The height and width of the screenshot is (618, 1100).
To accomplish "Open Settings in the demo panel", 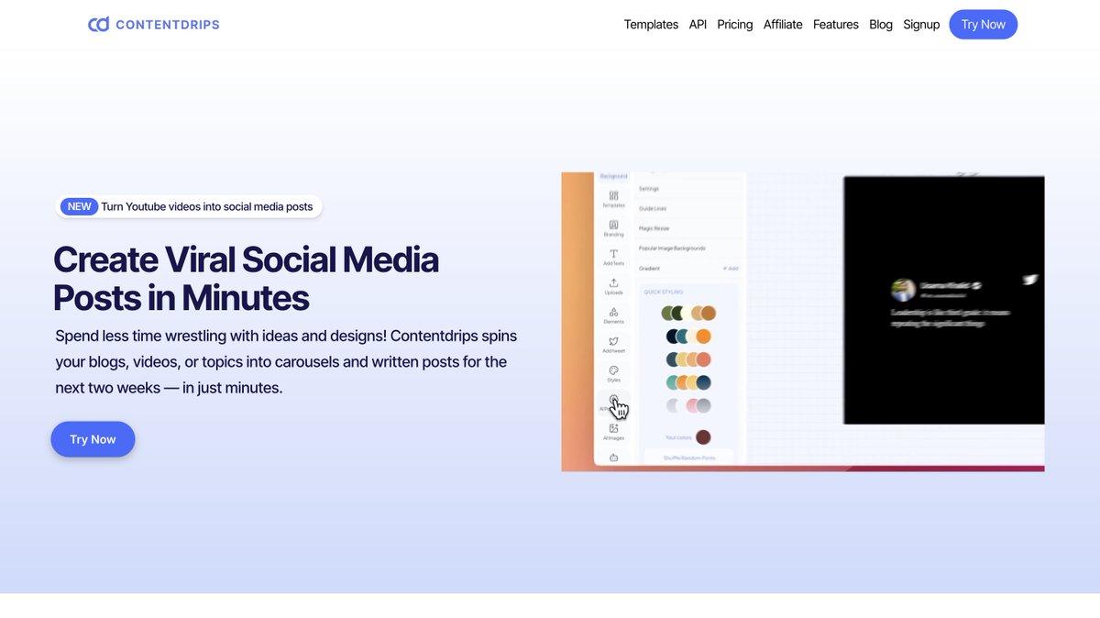I will 690,189.
